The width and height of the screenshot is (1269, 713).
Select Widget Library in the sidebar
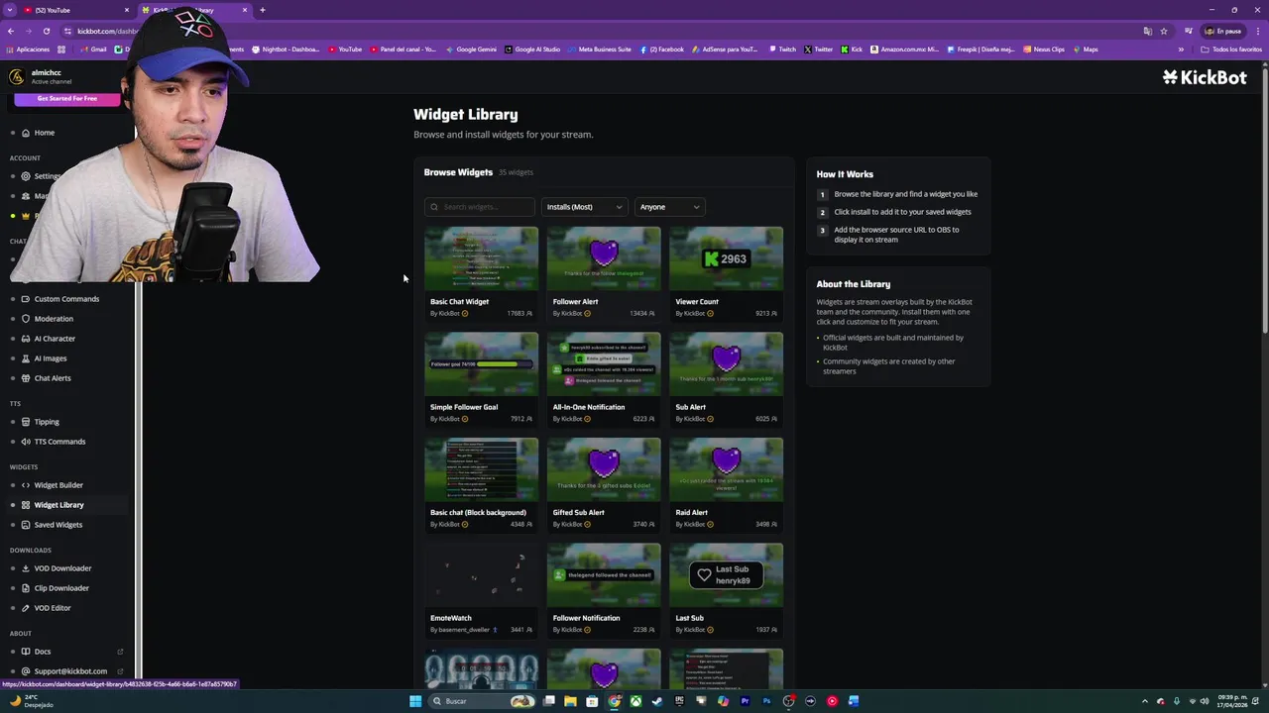pos(58,505)
